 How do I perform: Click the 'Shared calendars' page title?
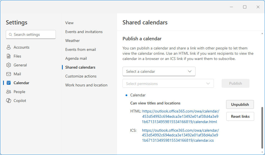coord(145,22)
